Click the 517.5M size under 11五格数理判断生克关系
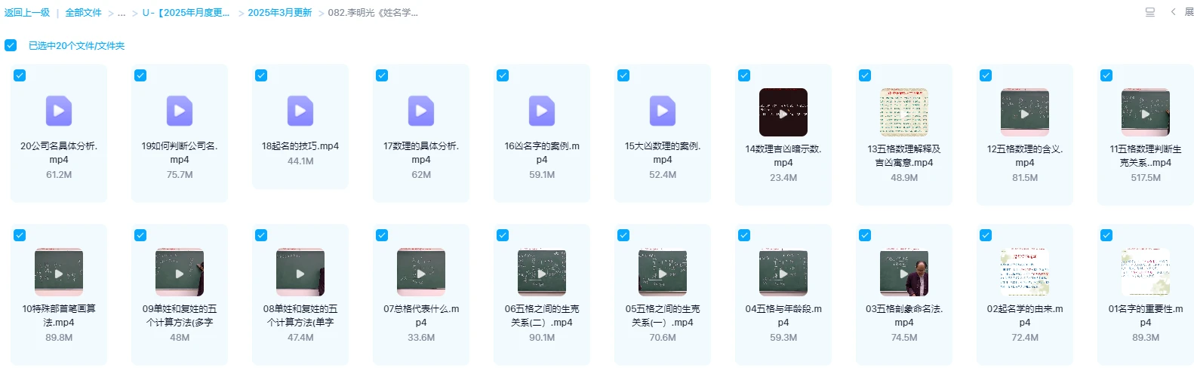1194x392 pixels. coord(1146,178)
